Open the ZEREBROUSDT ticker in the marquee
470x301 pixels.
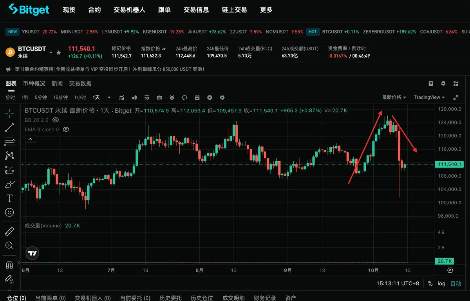(x=390, y=32)
